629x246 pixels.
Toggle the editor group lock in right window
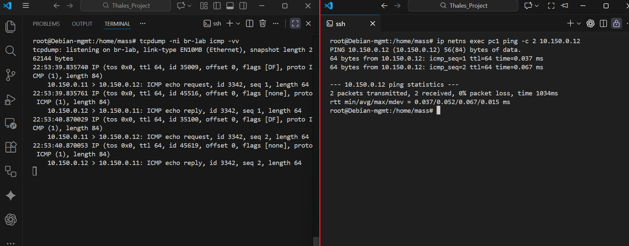click(x=616, y=23)
